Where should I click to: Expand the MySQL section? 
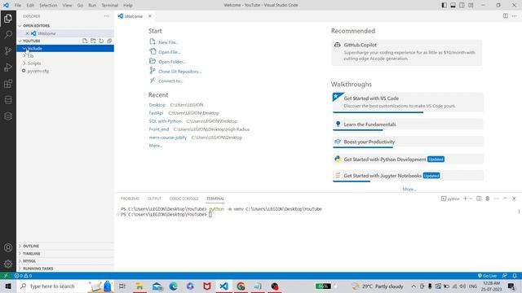click(65, 260)
